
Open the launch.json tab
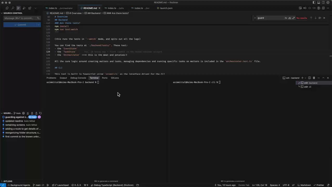coord(166,8)
